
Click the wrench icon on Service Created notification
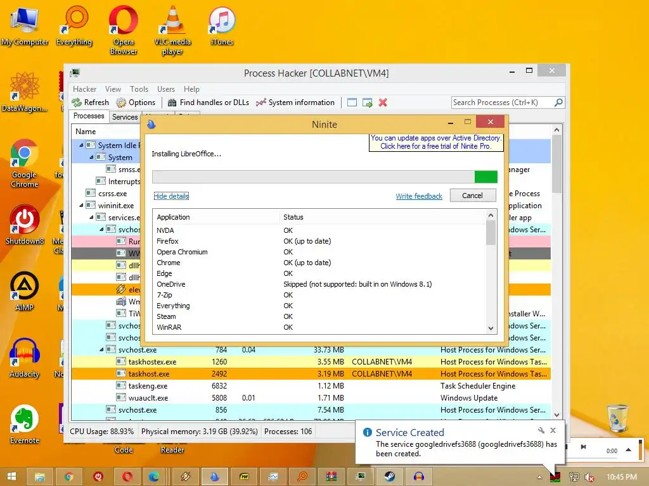pyautogui.click(x=541, y=430)
